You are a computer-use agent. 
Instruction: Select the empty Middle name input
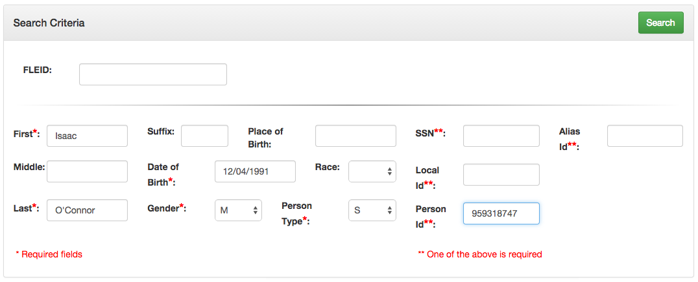point(87,171)
